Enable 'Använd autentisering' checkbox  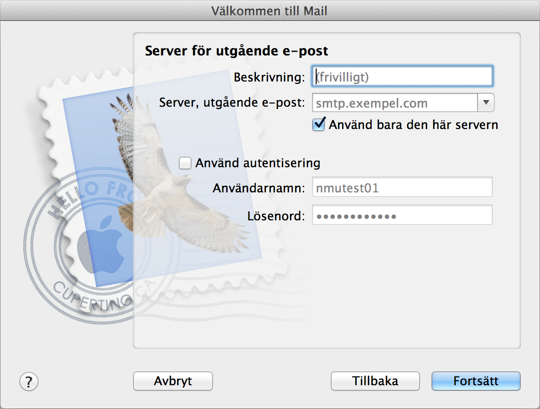pyautogui.click(x=185, y=163)
